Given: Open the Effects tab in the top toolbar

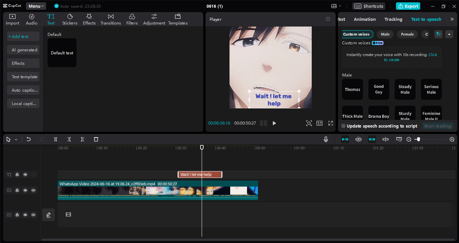Looking at the screenshot, I should tap(89, 19).
